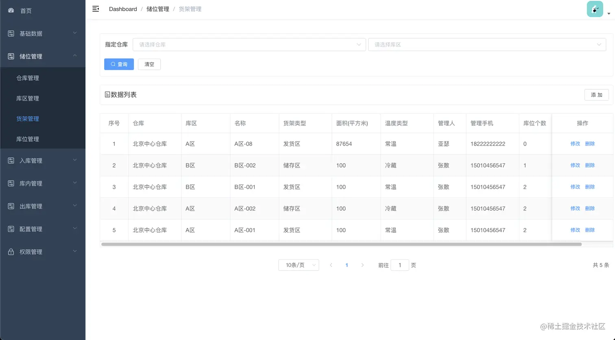The width and height of the screenshot is (615, 340).
Task: Click 修改 for row B区-001
Action: 575,187
